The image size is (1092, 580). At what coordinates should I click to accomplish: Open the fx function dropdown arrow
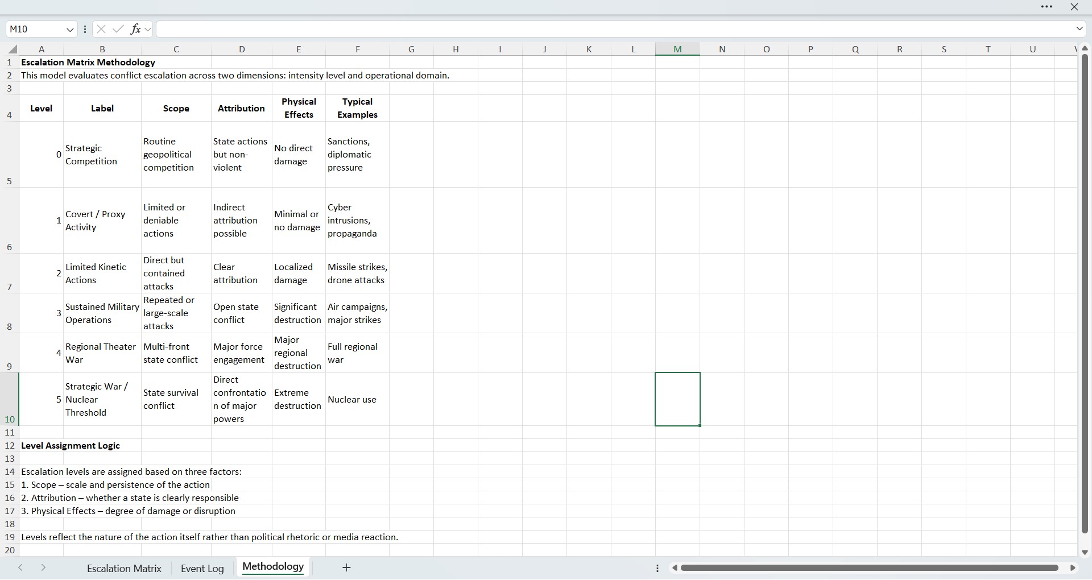coord(148,30)
